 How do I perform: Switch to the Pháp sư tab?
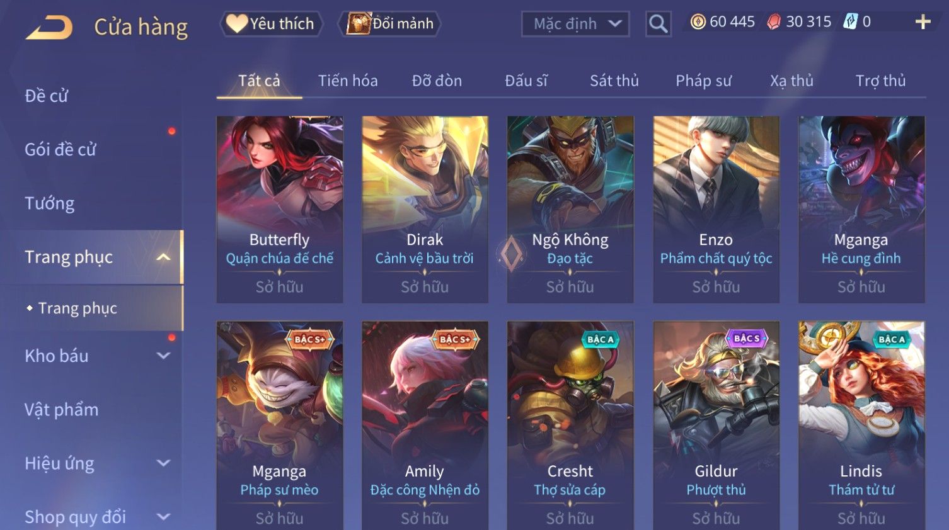(x=704, y=81)
